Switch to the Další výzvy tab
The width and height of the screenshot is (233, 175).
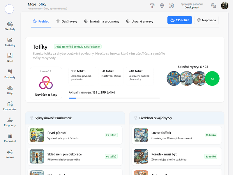67,21
